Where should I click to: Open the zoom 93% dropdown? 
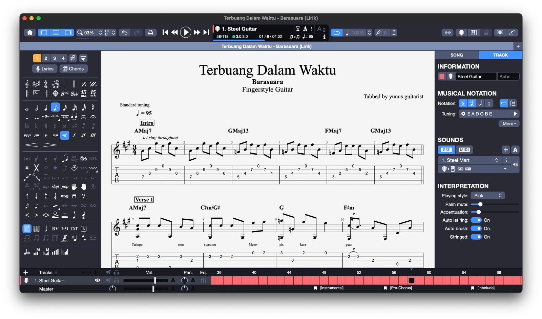click(89, 33)
